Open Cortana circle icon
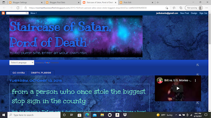 point(64,115)
